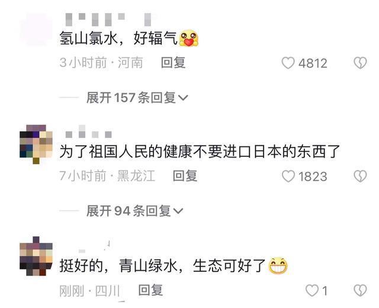379x308 pixels.
Task: Open the first commenter's blurred username
Action: [x=108, y=20]
